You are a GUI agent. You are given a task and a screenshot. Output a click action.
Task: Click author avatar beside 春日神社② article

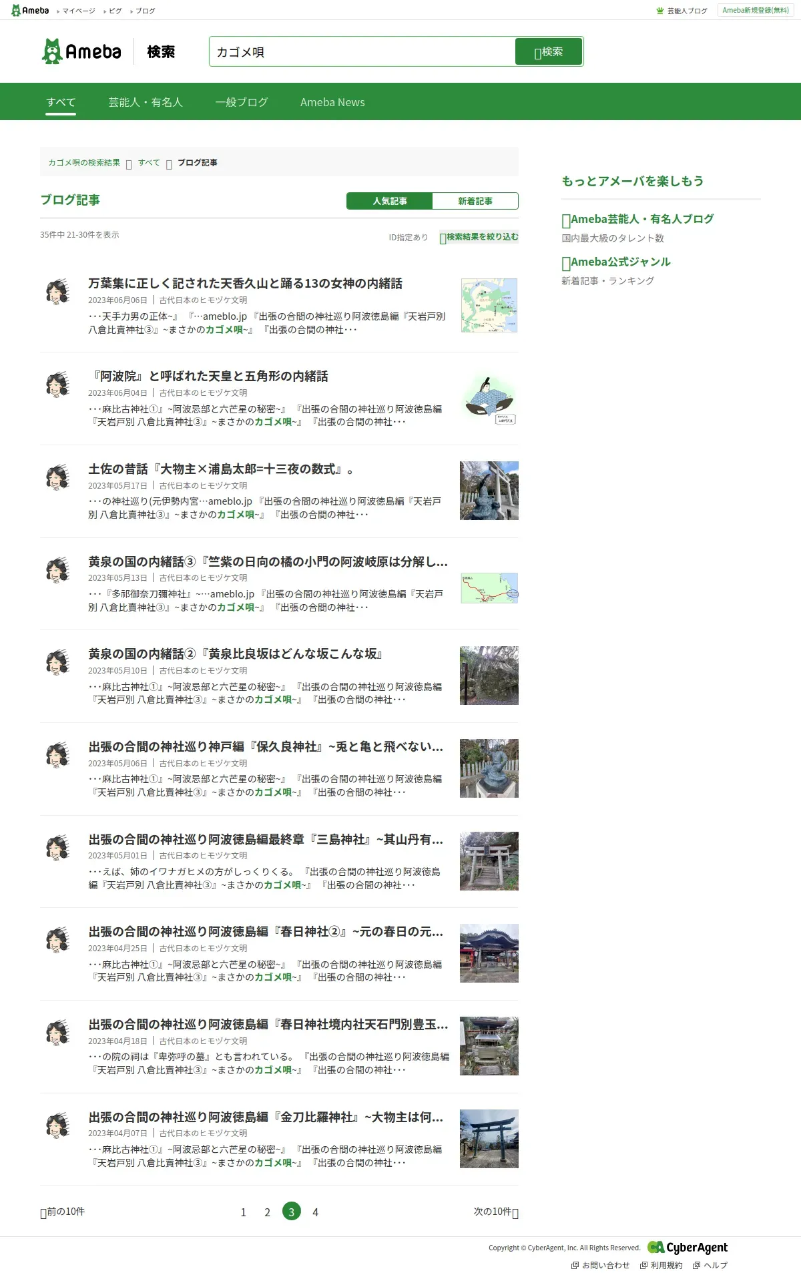point(58,940)
